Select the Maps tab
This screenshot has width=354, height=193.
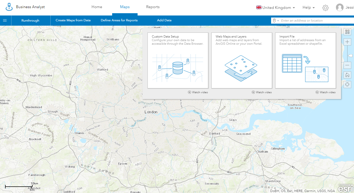125,7
